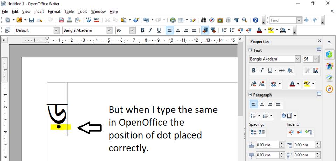Screen dimensions: 336x161
Task: Toggle numbering list icon in toolbar
Action: click(x=224, y=30)
